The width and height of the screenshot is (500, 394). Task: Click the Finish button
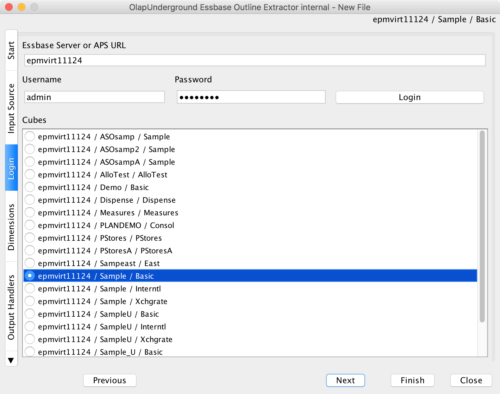coord(413,380)
